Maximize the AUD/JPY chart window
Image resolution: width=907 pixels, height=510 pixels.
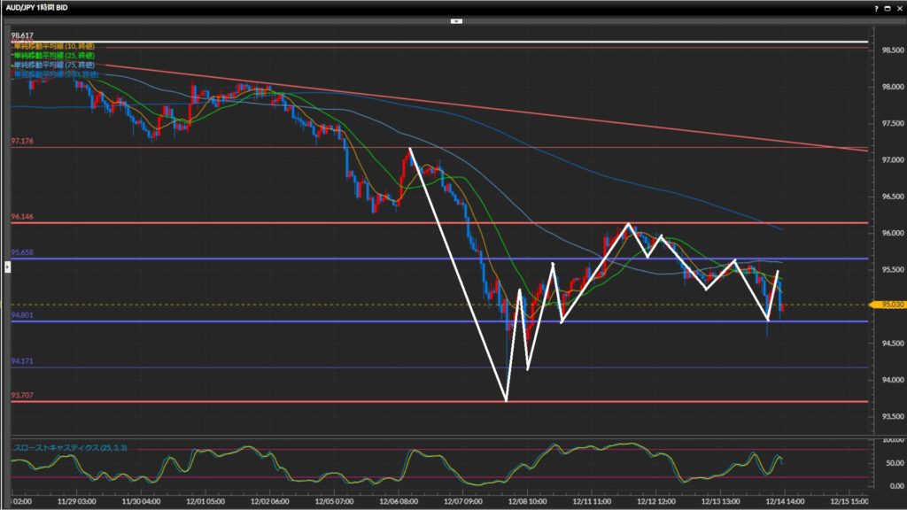pyautogui.click(x=887, y=7)
